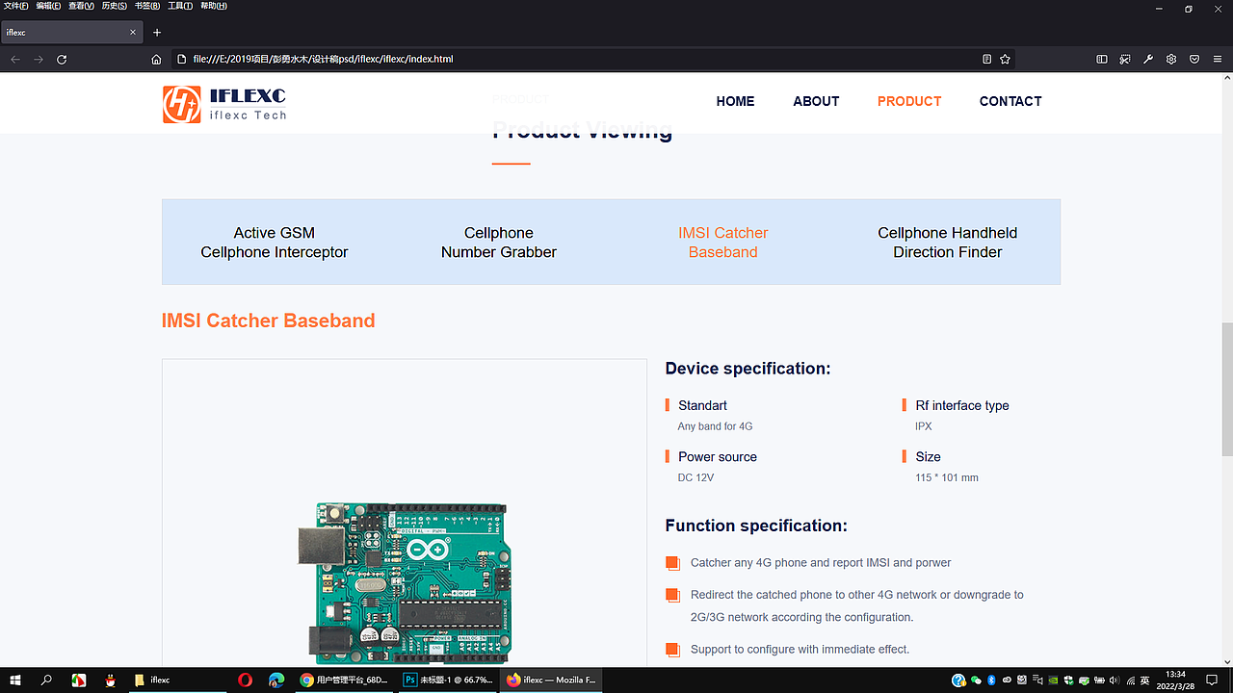Switch to iflexc Mozilla Firefox taskbar button
The height and width of the screenshot is (693, 1233).
(552, 680)
